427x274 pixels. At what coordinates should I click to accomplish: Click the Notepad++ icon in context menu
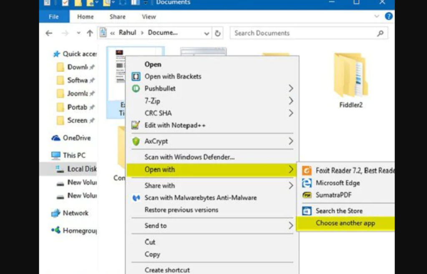(x=136, y=125)
